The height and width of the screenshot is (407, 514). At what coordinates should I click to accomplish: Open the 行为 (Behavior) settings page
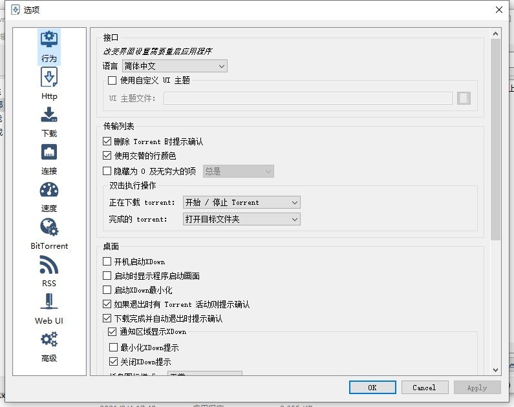pos(49,47)
